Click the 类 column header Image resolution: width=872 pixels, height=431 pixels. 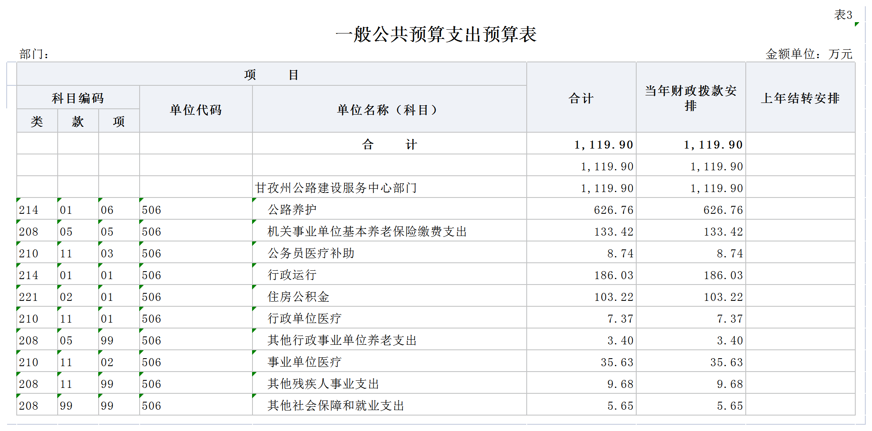click(x=37, y=121)
